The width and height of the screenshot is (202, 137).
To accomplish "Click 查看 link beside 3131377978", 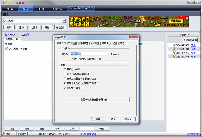I will [x=193, y=57].
